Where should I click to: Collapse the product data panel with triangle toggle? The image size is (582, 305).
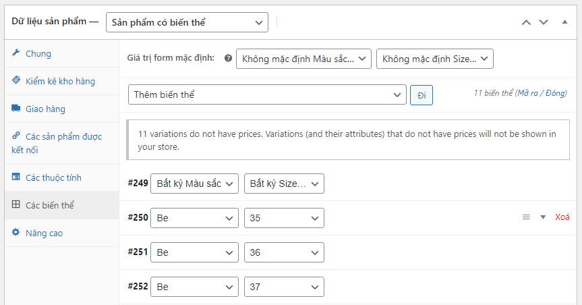pos(564,22)
